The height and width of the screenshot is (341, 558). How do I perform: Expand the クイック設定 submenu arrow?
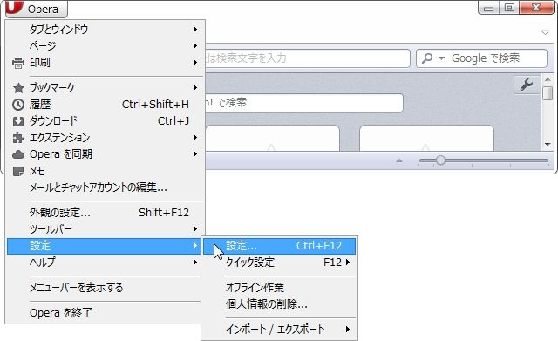(348, 263)
